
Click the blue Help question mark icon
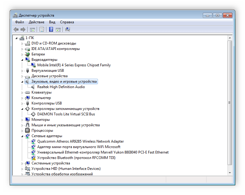pyautogui.click(x=51, y=29)
